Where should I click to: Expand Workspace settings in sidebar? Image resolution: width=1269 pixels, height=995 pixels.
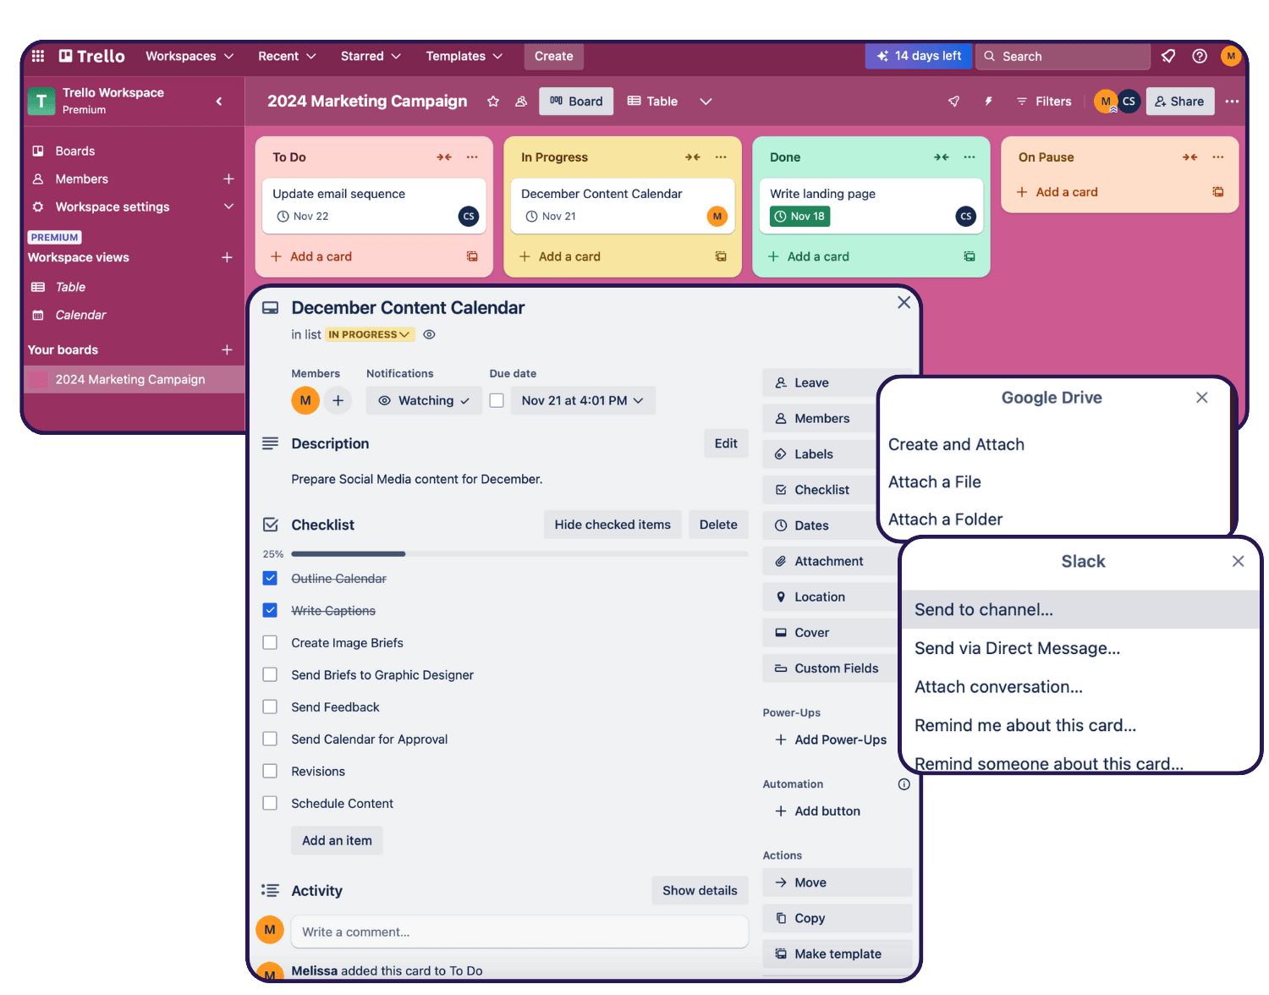click(x=228, y=207)
